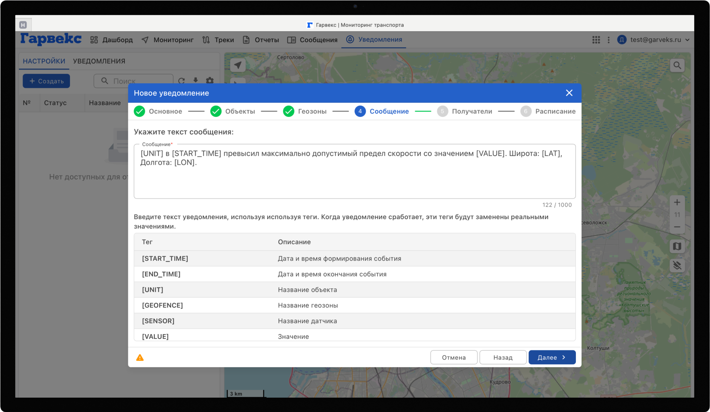Toggle the crossed-out layers icon on the map
The width and height of the screenshot is (710, 412).
[x=677, y=265]
